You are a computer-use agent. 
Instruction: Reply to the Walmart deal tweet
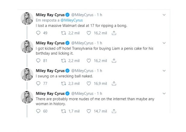38,33
